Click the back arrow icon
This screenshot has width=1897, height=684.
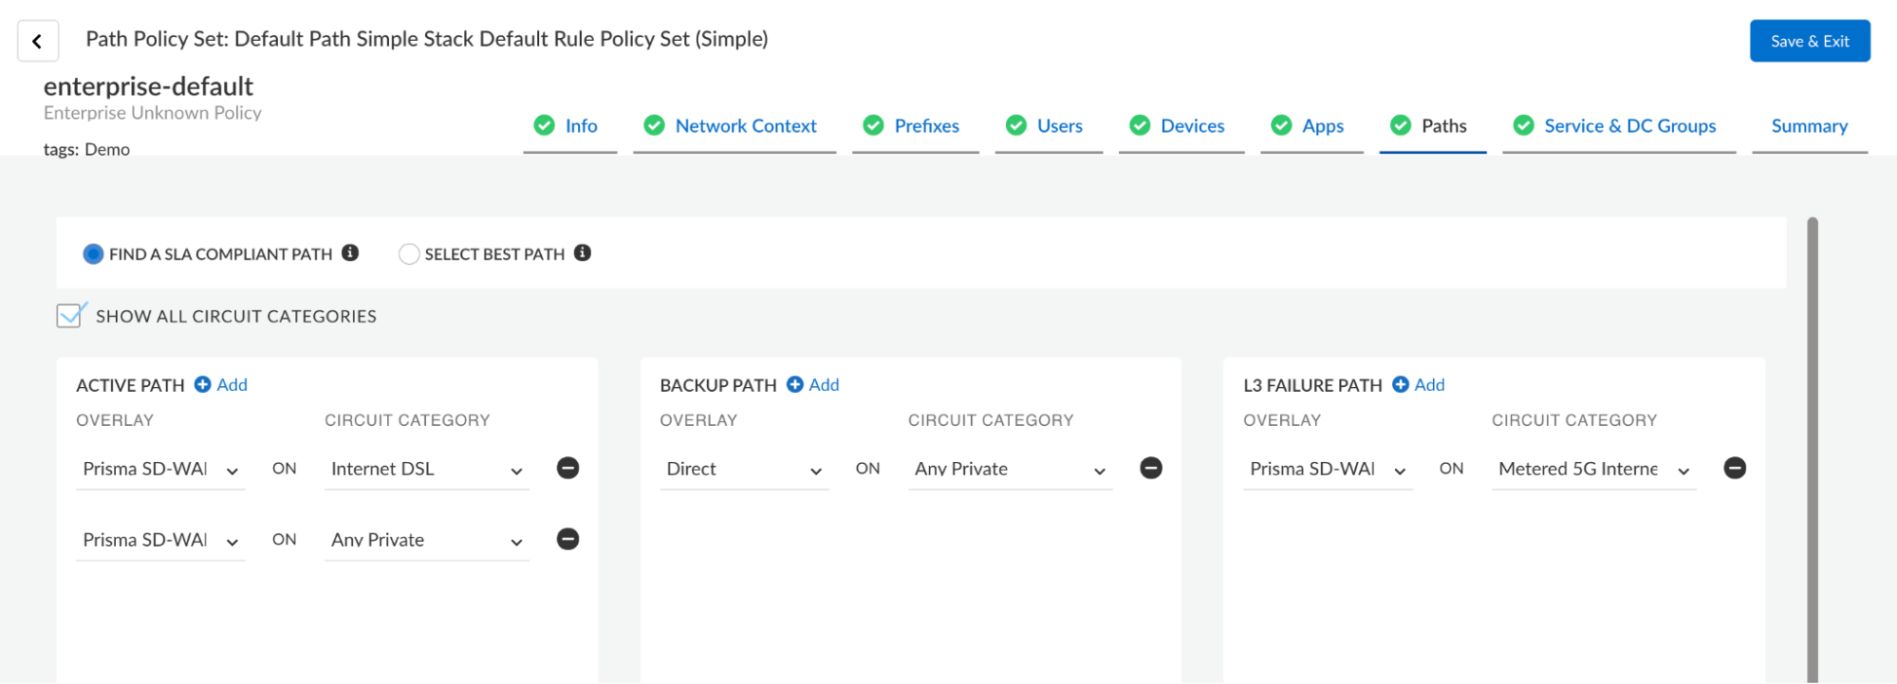point(38,42)
